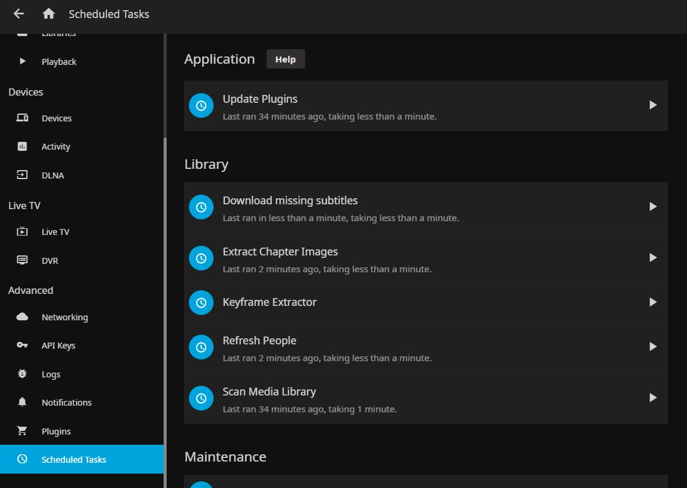This screenshot has width=687, height=488.
Task: Open DVR using its monitor icon
Action: coord(22,260)
